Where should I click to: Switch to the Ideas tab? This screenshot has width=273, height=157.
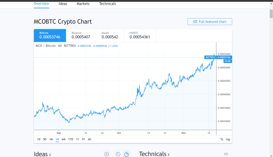click(x=63, y=4)
